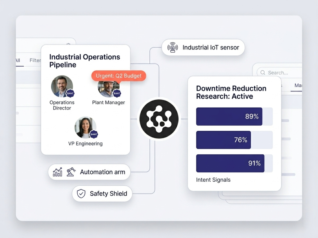
Task: Click the Urgent: Q2 Budget tag
Action: (119, 76)
